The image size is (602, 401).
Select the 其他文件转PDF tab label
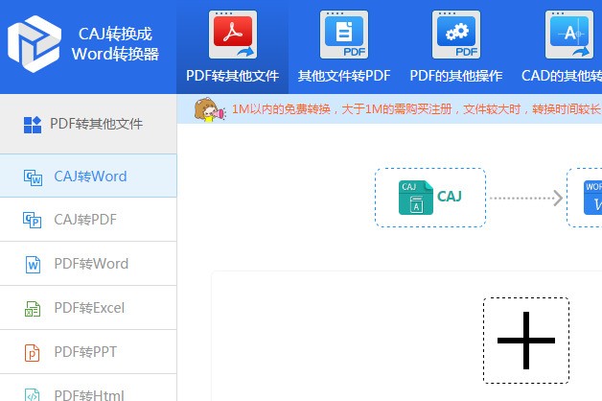pos(344,76)
